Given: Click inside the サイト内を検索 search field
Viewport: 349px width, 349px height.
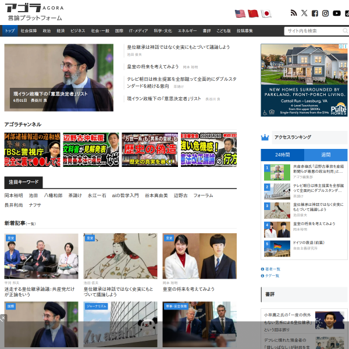Looking at the screenshot, I should click(314, 31).
